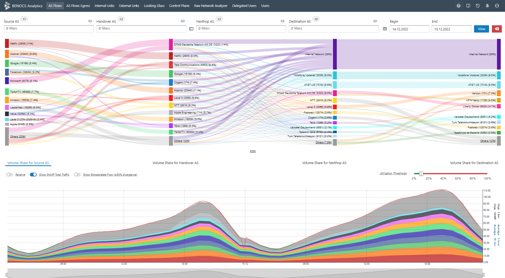Screen dimensions: 505x278
Task: Click the red clear filters button
Action: coord(496,29)
